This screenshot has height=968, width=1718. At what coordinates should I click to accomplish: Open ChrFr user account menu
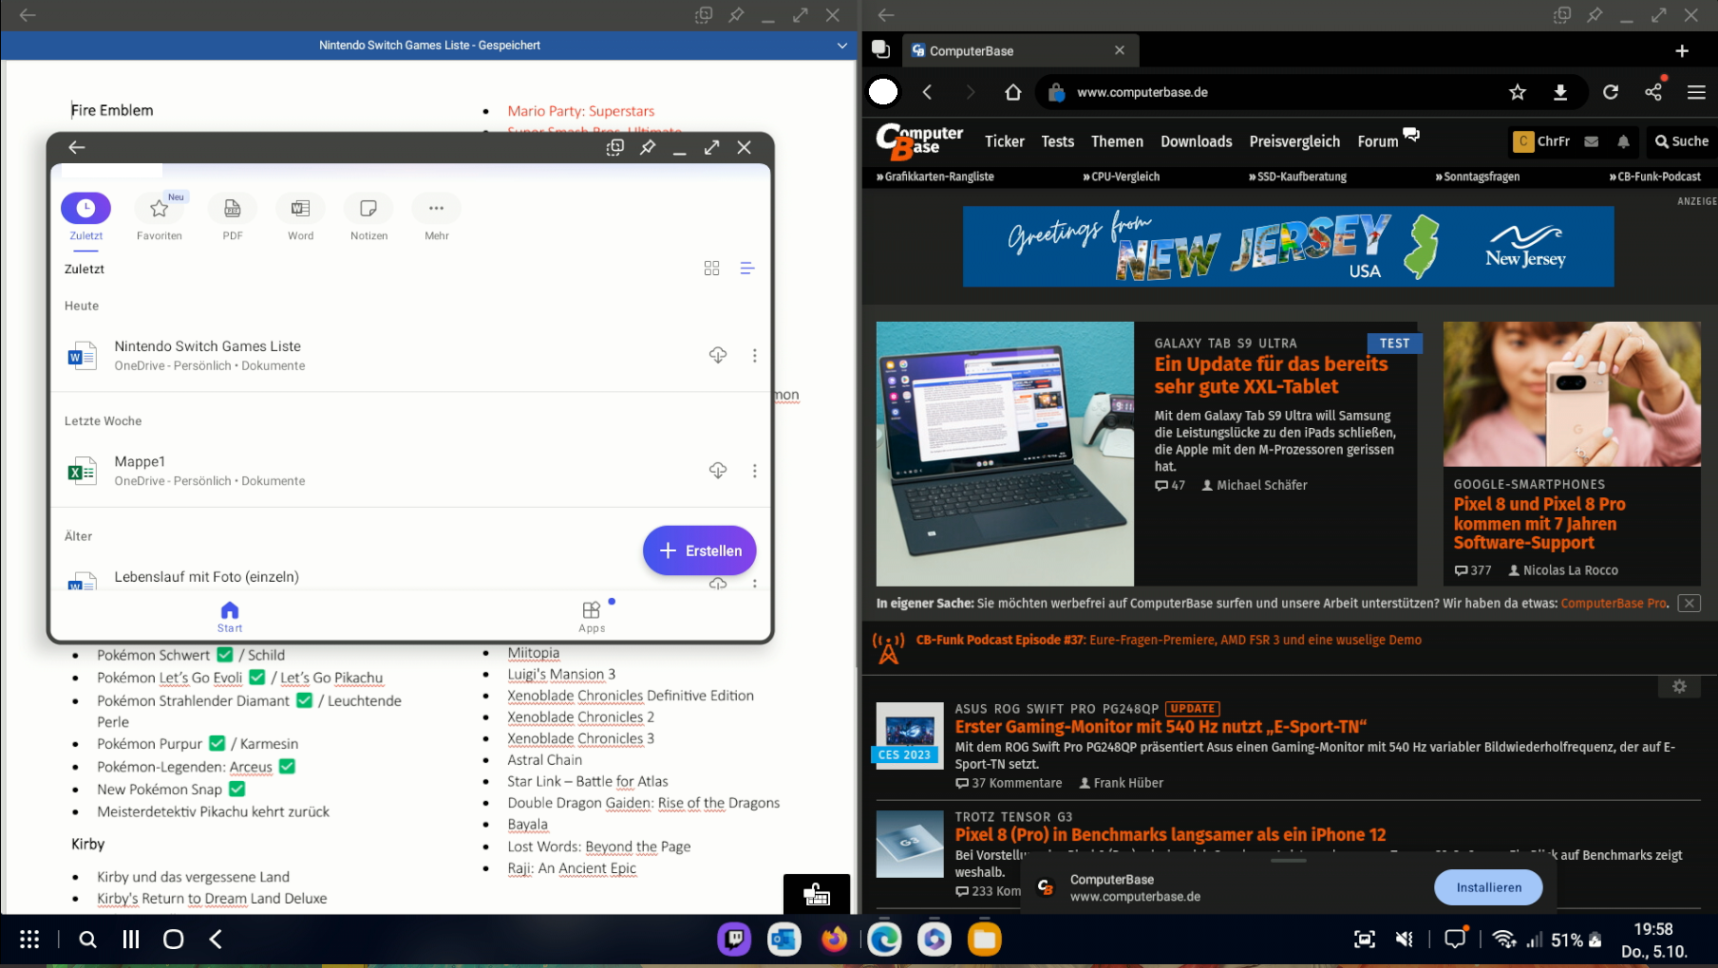(1541, 141)
